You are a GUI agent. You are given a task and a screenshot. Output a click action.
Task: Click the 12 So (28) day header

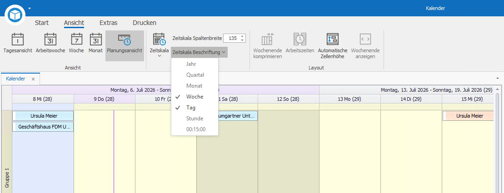(288, 99)
